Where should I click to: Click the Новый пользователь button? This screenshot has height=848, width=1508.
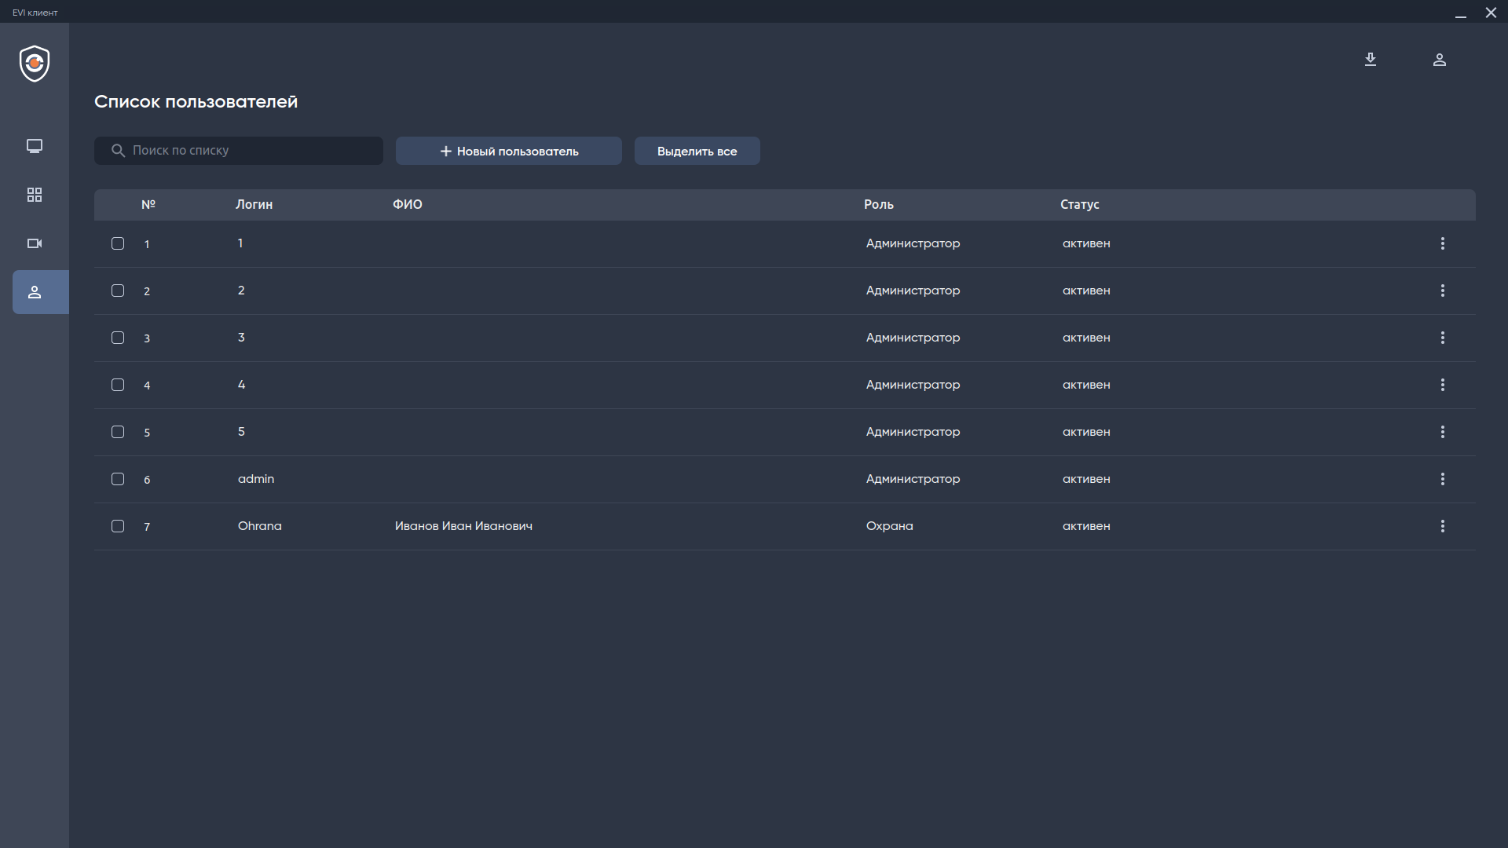point(509,151)
